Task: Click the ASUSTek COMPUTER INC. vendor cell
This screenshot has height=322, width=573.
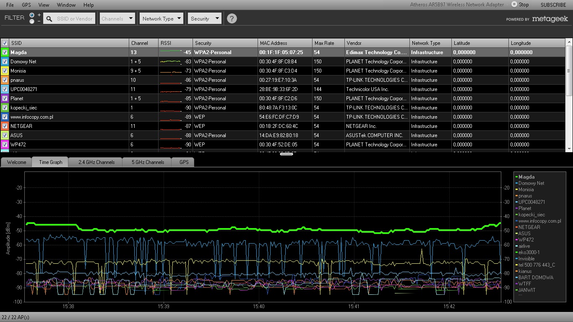Action: click(x=377, y=135)
